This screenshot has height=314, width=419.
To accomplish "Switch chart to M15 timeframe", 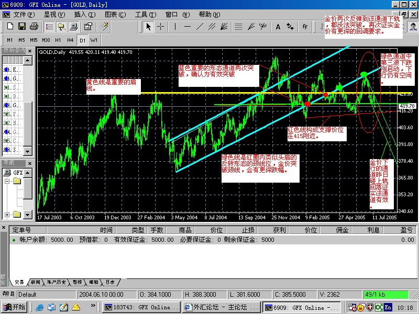I will [34, 40].
